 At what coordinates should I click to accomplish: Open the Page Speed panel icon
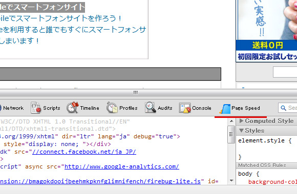225,109
